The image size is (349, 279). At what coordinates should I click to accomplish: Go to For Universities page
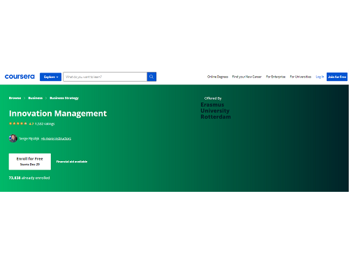click(x=300, y=77)
